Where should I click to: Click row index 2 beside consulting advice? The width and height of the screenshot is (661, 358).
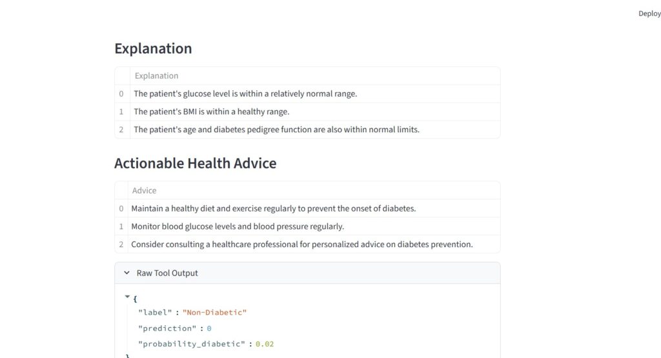coord(121,244)
